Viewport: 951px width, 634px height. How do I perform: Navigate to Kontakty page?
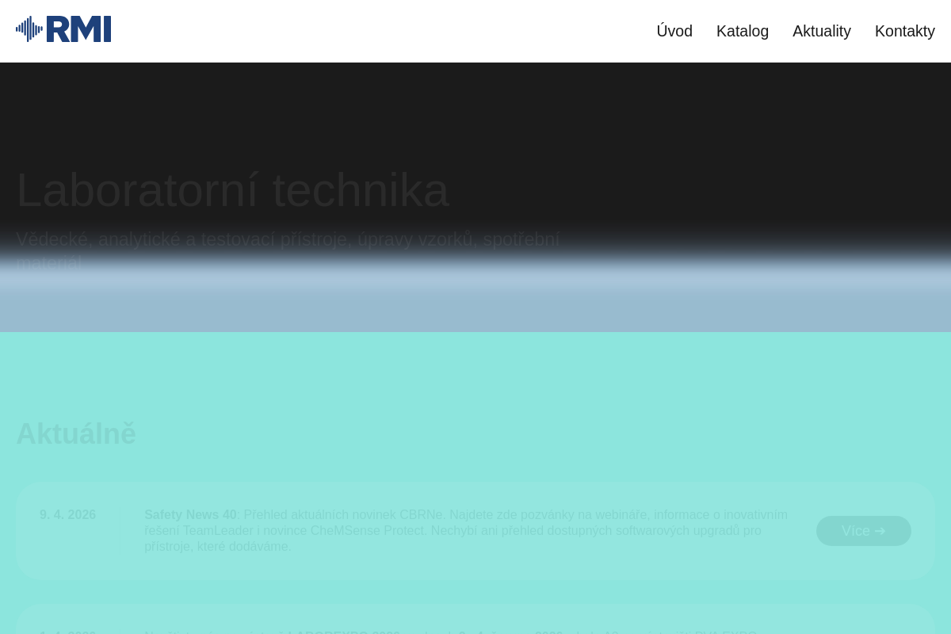pyautogui.click(x=905, y=31)
